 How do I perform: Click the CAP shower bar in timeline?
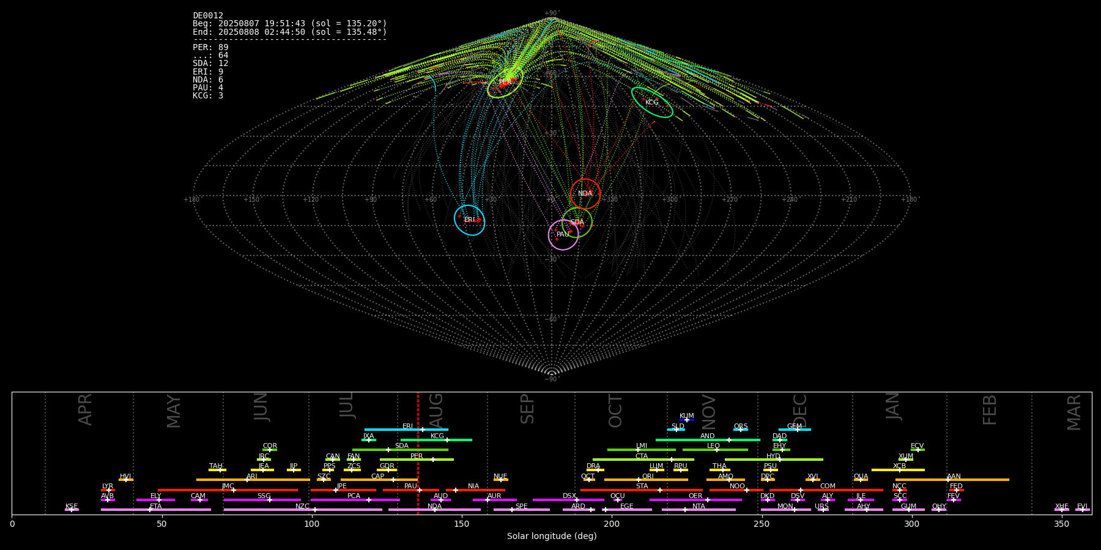379,480
